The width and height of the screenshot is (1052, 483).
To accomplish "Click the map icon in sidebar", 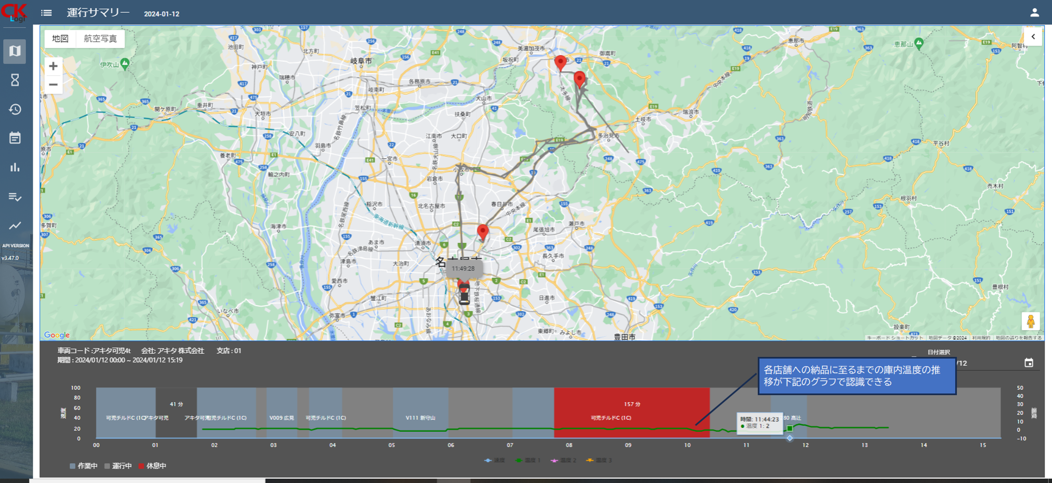I will [x=15, y=51].
